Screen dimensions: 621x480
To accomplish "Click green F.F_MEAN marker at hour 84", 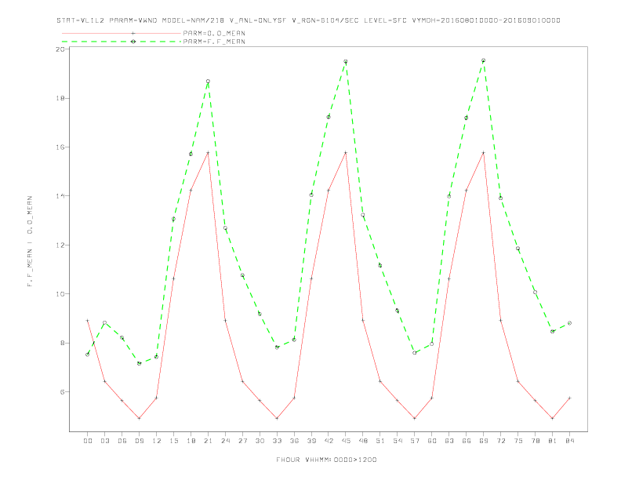I will click(569, 323).
